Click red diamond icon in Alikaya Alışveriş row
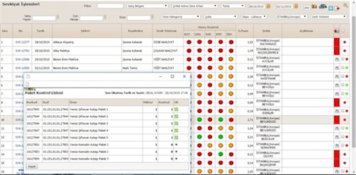Screen dimensions: 356x175 tap(345, 42)
